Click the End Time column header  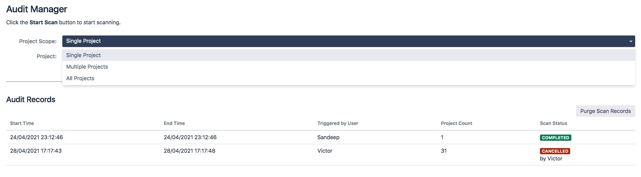[x=174, y=123]
